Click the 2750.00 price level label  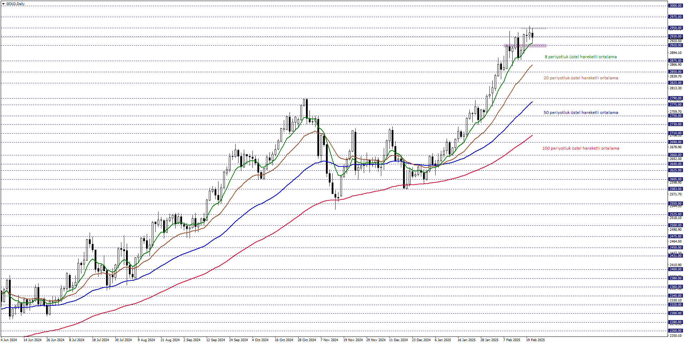675,116
